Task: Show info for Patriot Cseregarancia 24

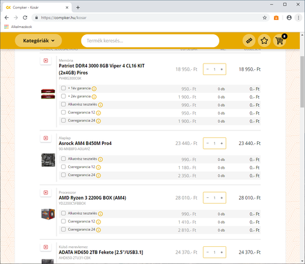Action: pos(98,121)
